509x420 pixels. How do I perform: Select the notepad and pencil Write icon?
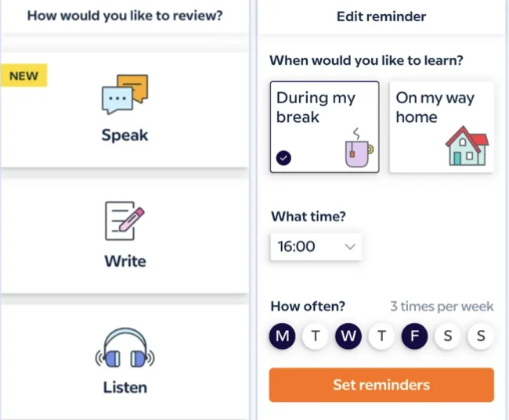click(125, 221)
